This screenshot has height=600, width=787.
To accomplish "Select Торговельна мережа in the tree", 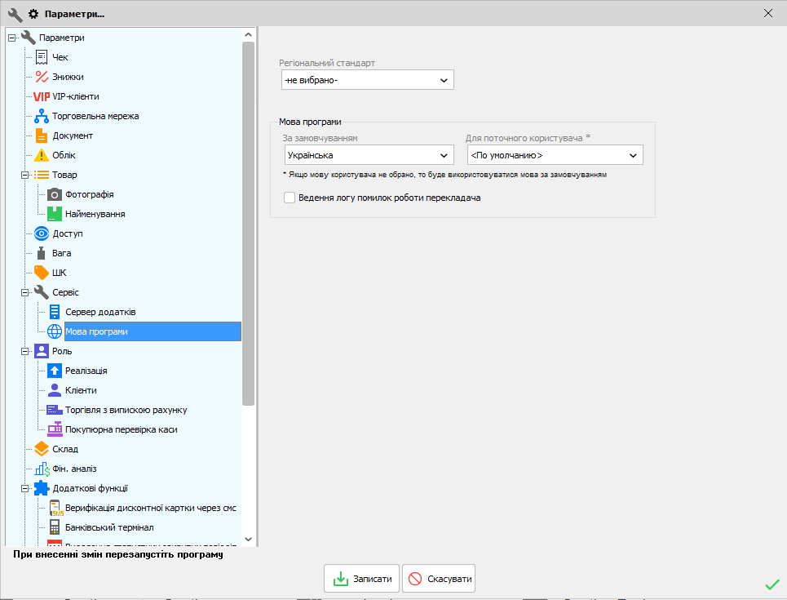I will click(x=95, y=116).
